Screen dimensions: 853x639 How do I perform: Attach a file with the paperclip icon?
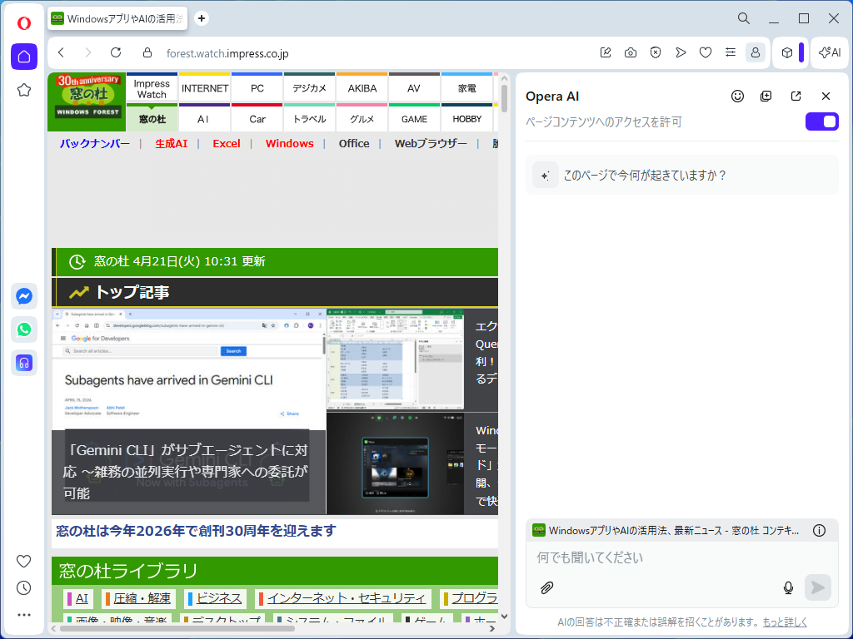coord(547,587)
